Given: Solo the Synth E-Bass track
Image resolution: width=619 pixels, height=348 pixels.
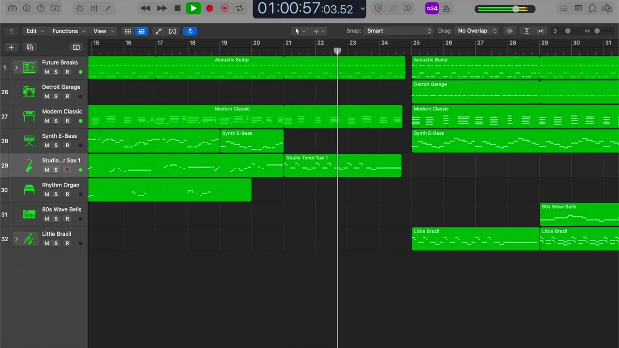Looking at the screenshot, I should (x=56, y=145).
